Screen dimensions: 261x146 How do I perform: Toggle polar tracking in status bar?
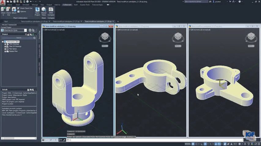(205, 144)
